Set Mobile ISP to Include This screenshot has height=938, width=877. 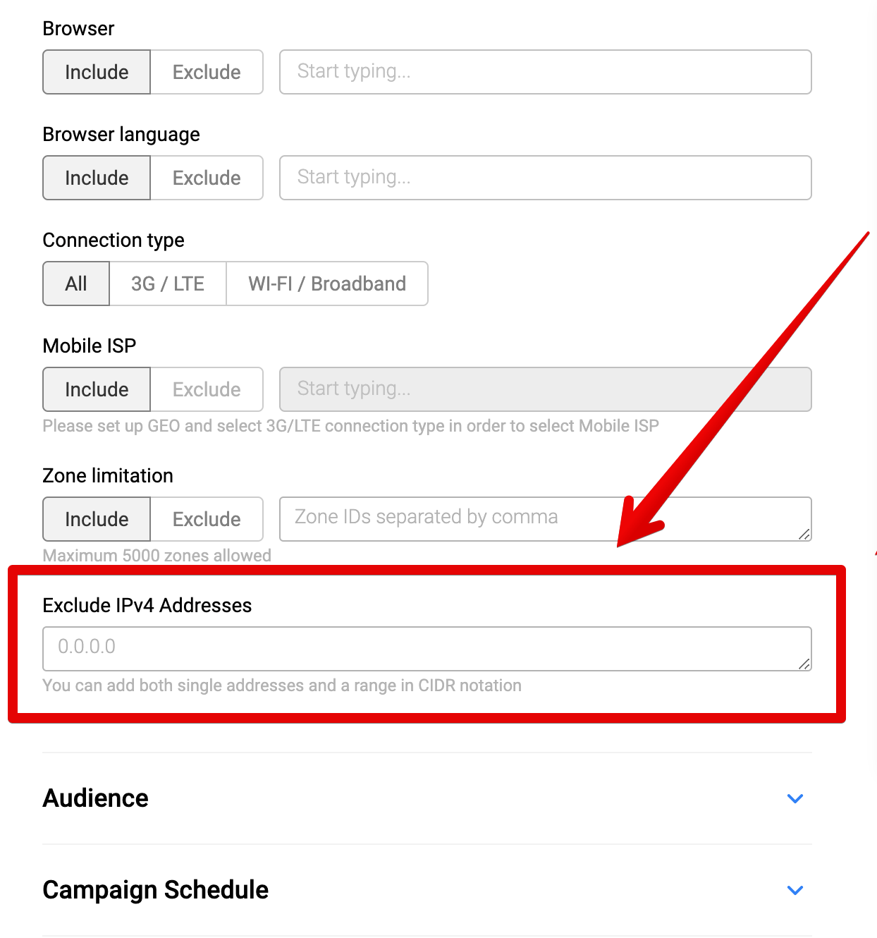[x=97, y=389]
